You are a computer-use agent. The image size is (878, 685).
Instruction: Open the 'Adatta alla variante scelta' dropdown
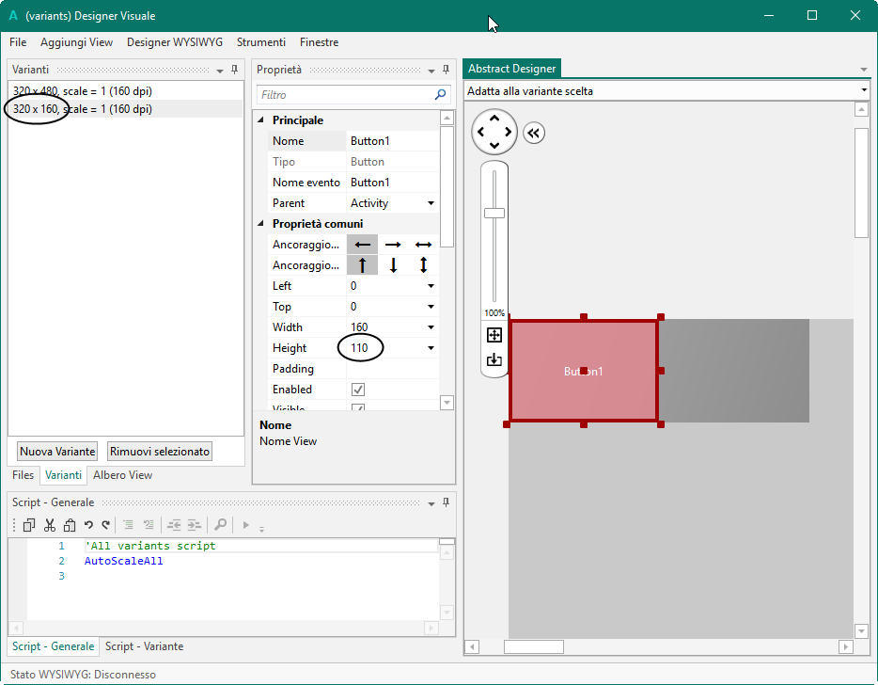863,91
